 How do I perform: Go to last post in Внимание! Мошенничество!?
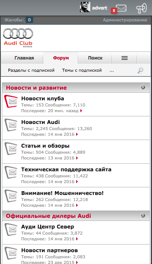77,205
